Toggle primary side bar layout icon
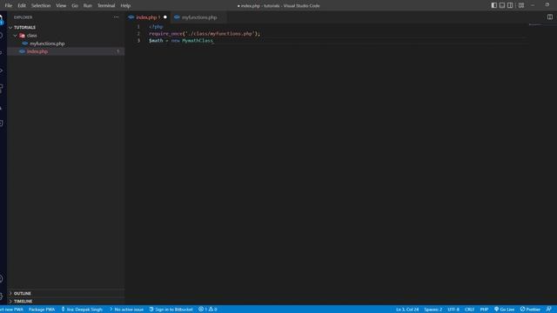This screenshot has width=557, height=313. click(493, 5)
